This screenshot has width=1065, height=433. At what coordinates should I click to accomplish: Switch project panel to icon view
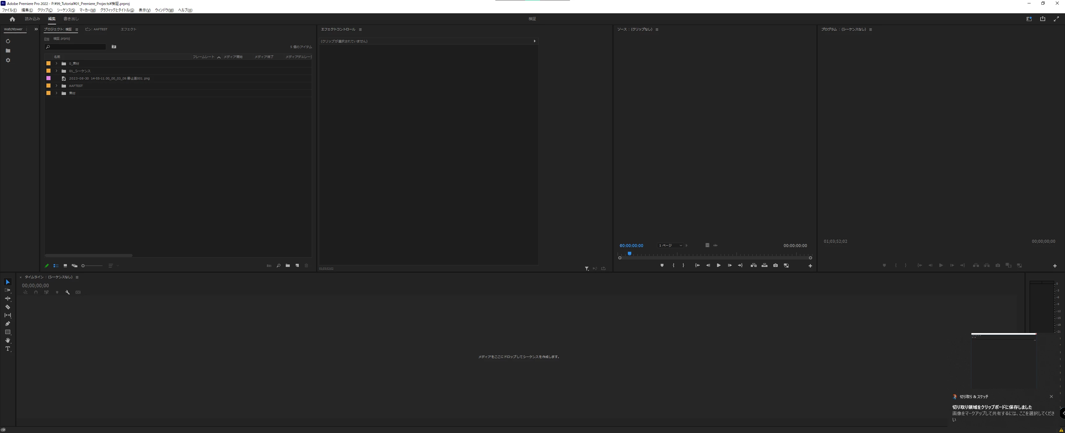click(x=65, y=266)
